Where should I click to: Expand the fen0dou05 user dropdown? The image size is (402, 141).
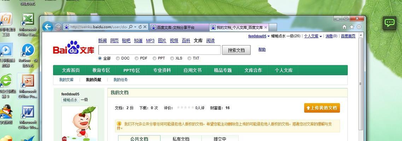tap(268, 37)
